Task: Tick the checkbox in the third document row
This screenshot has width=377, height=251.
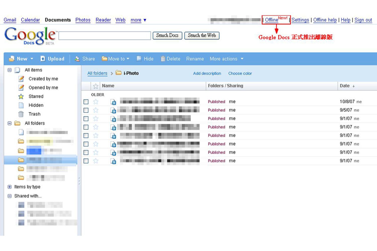Action: (86, 118)
